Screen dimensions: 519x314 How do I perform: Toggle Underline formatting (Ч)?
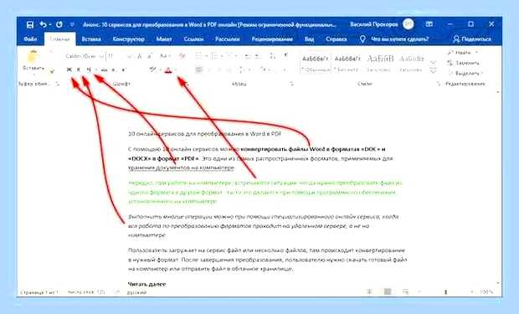pyautogui.click(x=89, y=69)
